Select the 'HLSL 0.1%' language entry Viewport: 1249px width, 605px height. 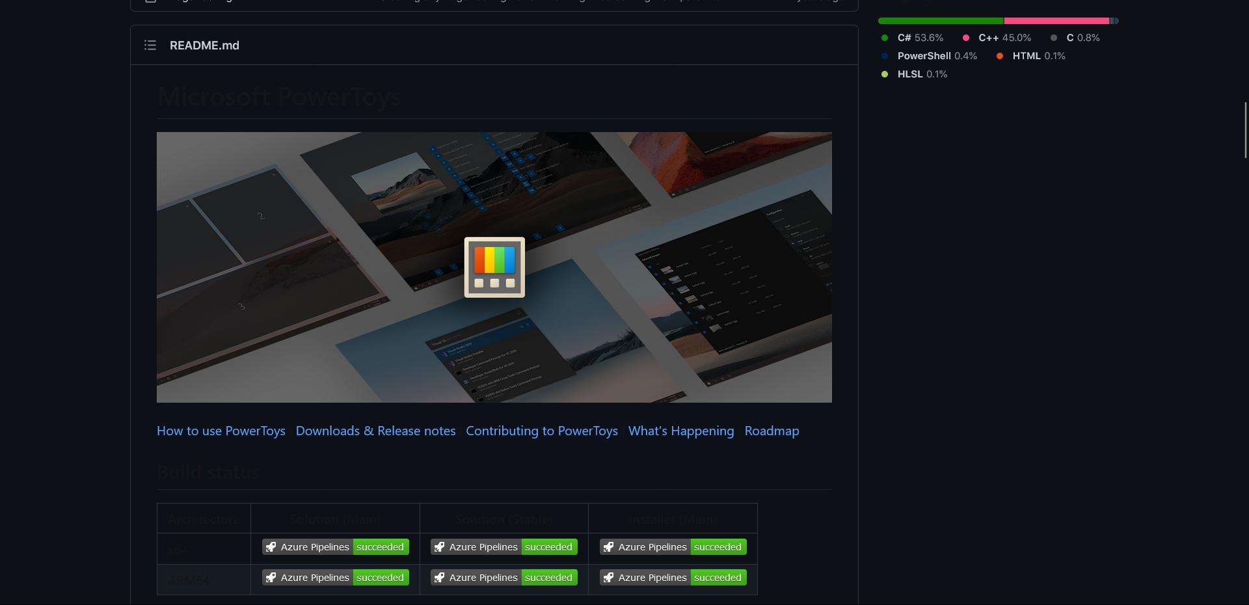click(915, 74)
